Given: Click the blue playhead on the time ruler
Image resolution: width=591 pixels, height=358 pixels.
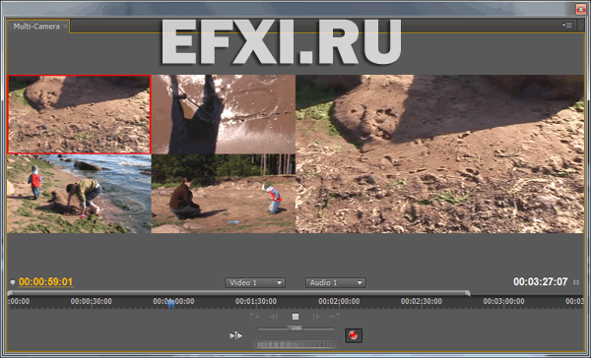Looking at the screenshot, I should (171, 303).
